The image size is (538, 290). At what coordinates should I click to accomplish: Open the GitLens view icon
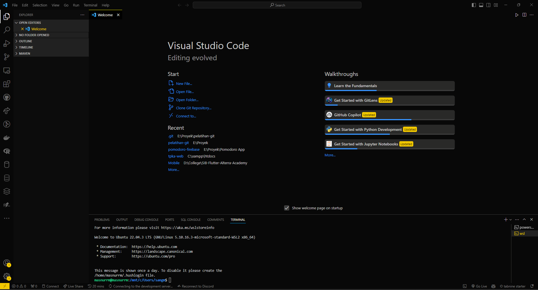pyautogui.click(x=7, y=124)
